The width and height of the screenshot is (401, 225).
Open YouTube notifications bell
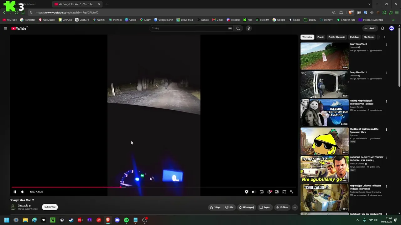[x=383, y=28]
